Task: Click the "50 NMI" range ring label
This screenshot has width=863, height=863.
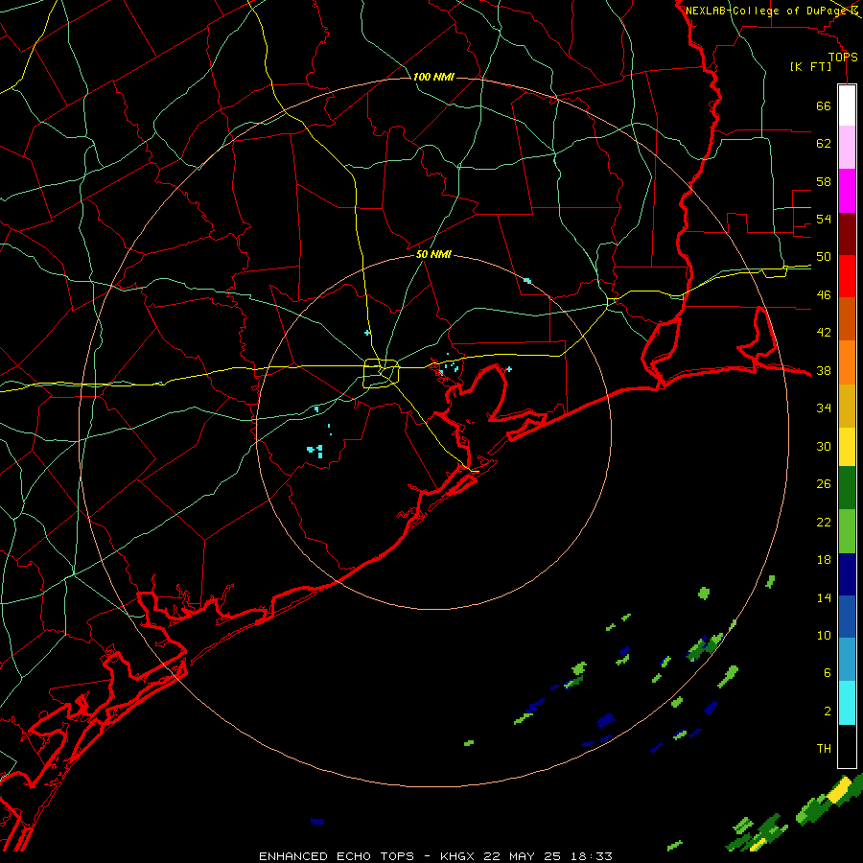Action: 433,254
